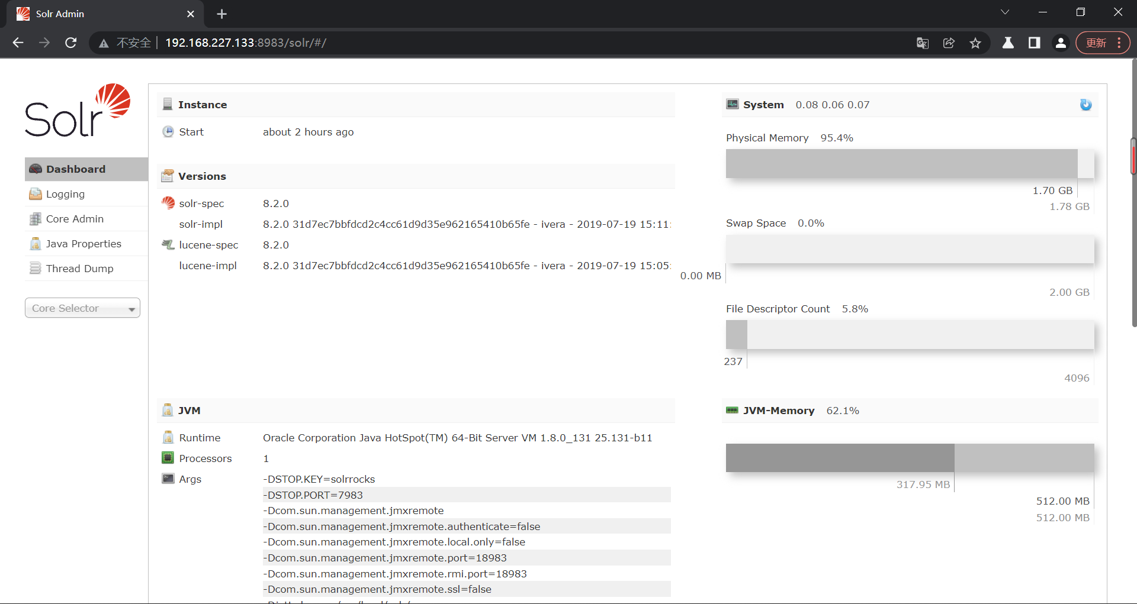Screen dimensions: 1137x604
Task: Open the Chrome Labs flask icon
Action: tap(1008, 43)
